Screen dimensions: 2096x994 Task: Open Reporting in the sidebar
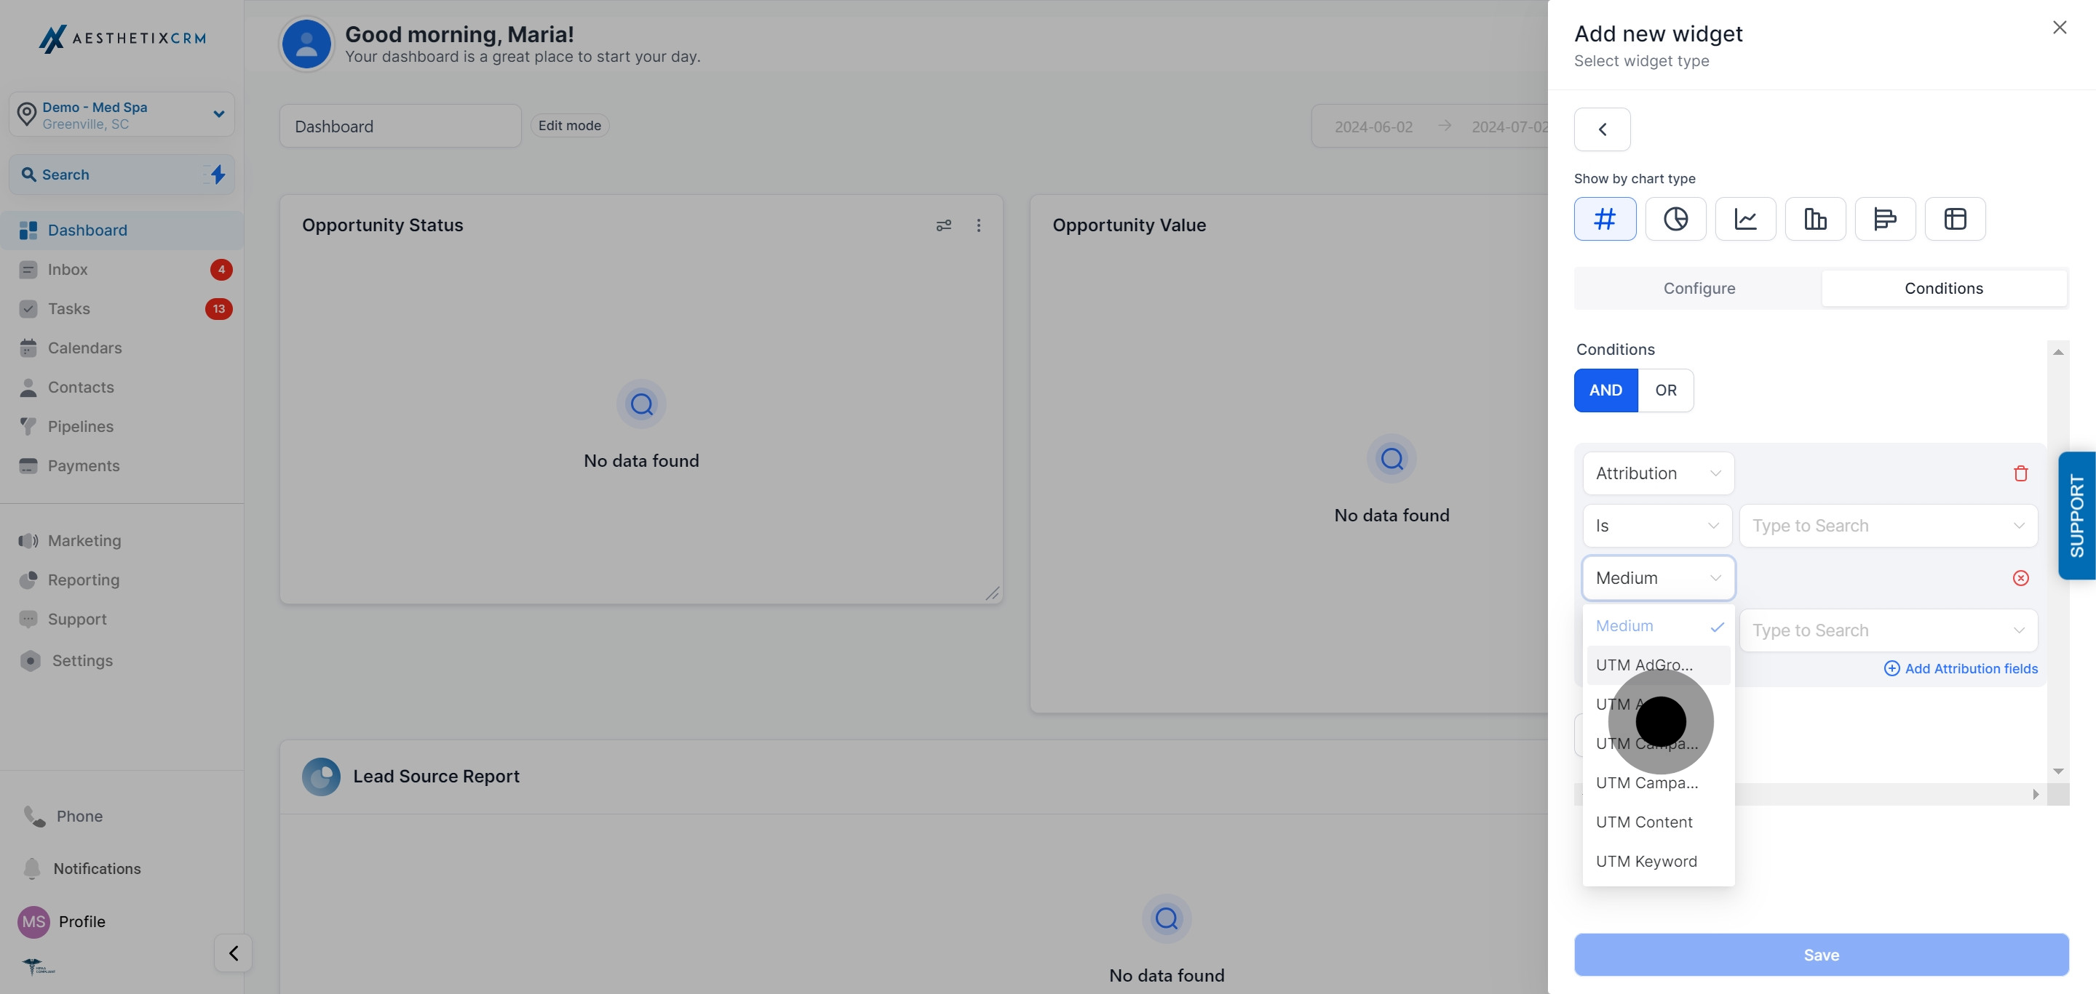pyautogui.click(x=83, y=580)
